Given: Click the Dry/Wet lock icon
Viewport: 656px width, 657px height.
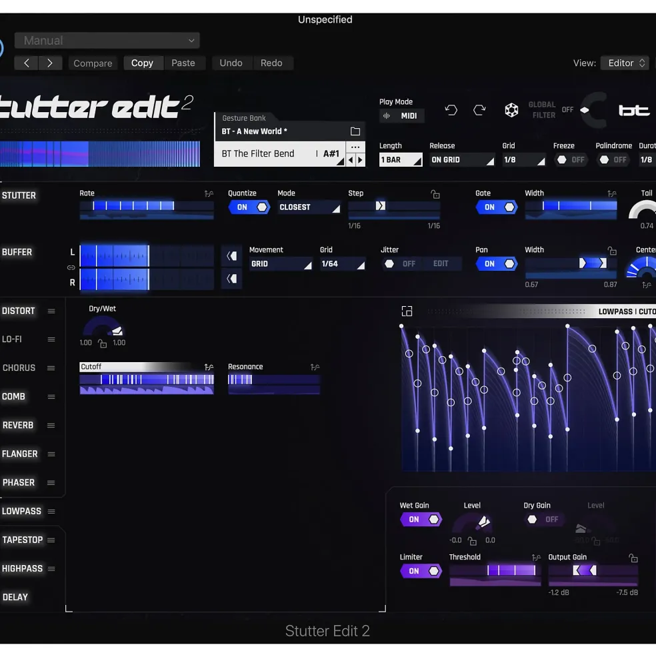Looking at the screenshot, I should [102, 344].
